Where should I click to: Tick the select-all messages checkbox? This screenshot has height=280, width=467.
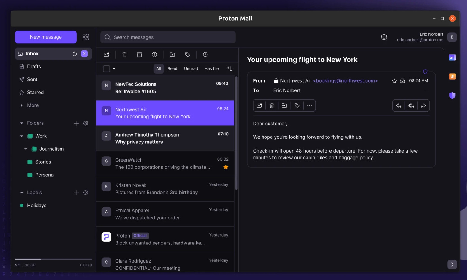[x=106, y=69]
